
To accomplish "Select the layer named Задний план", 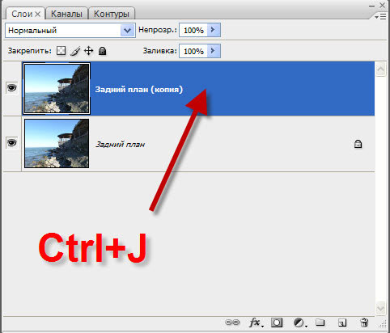I will click(189, 144).
